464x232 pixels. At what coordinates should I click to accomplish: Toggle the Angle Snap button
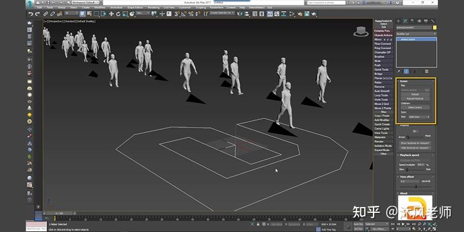(184, 13)
